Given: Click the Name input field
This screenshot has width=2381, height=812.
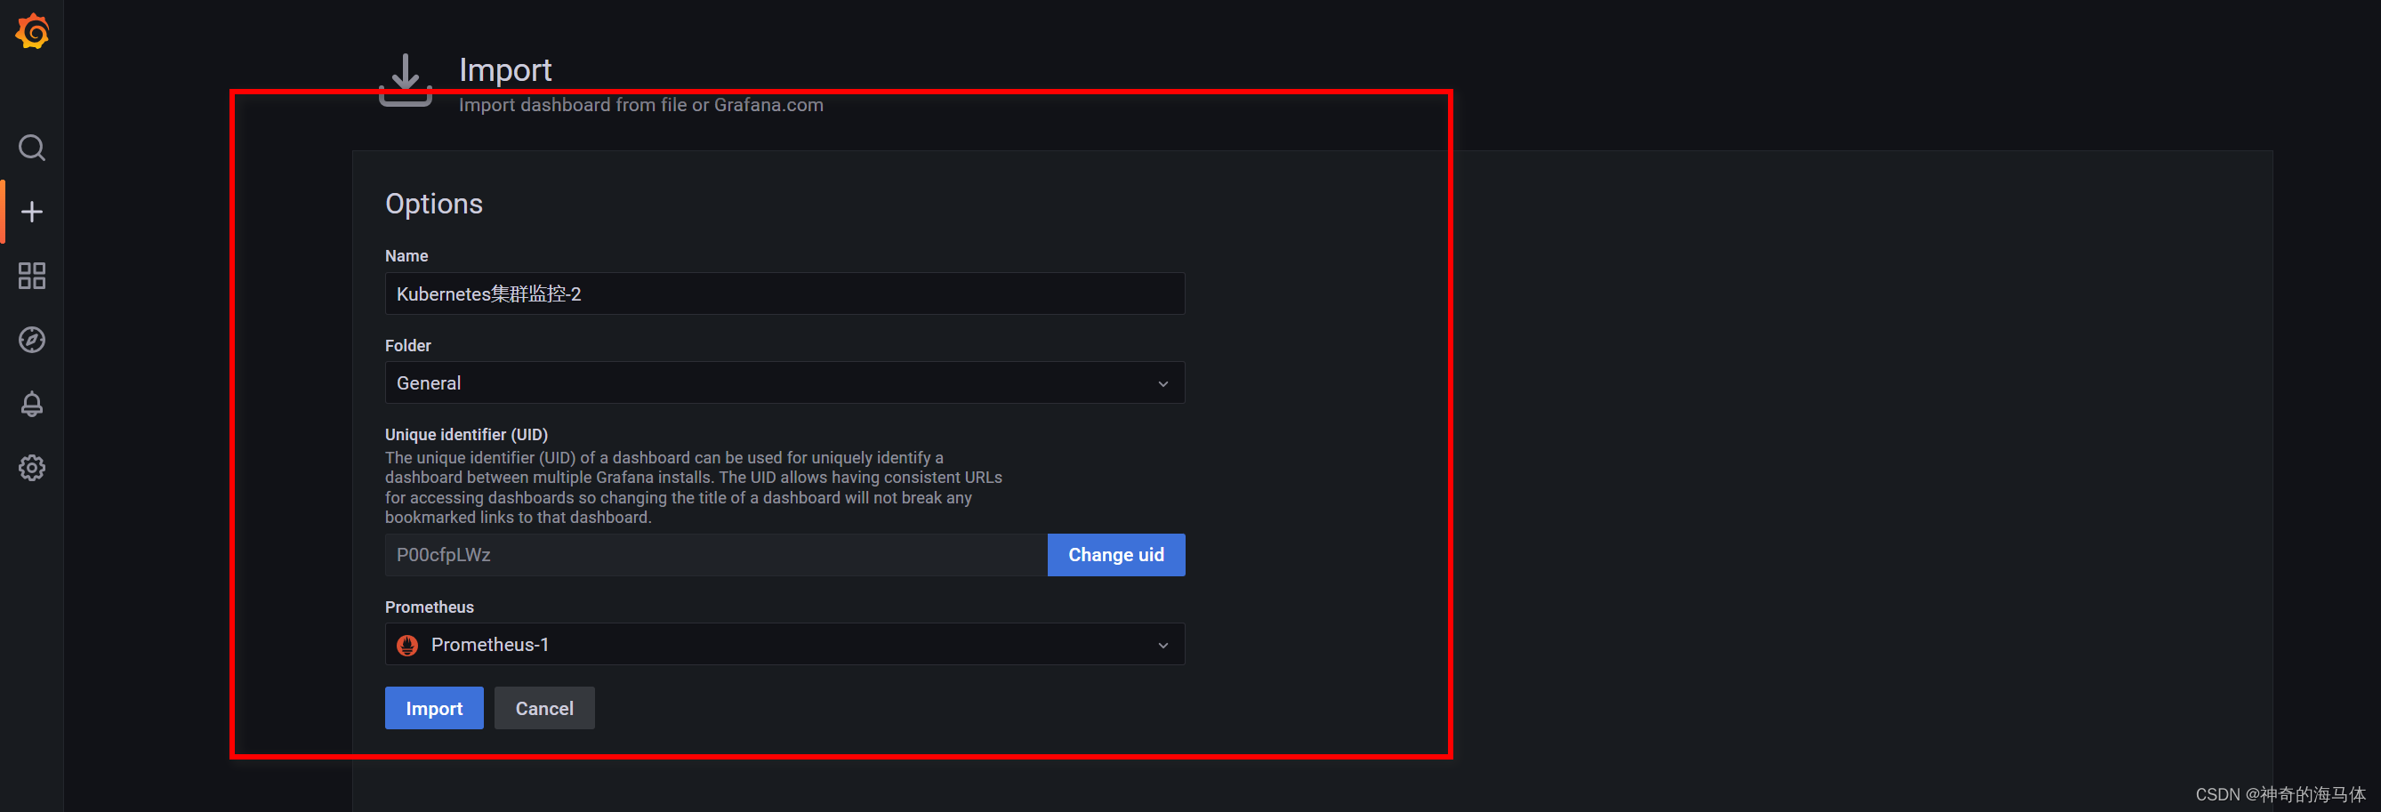Looking at the screenshot, I should (x=784, y=293).
